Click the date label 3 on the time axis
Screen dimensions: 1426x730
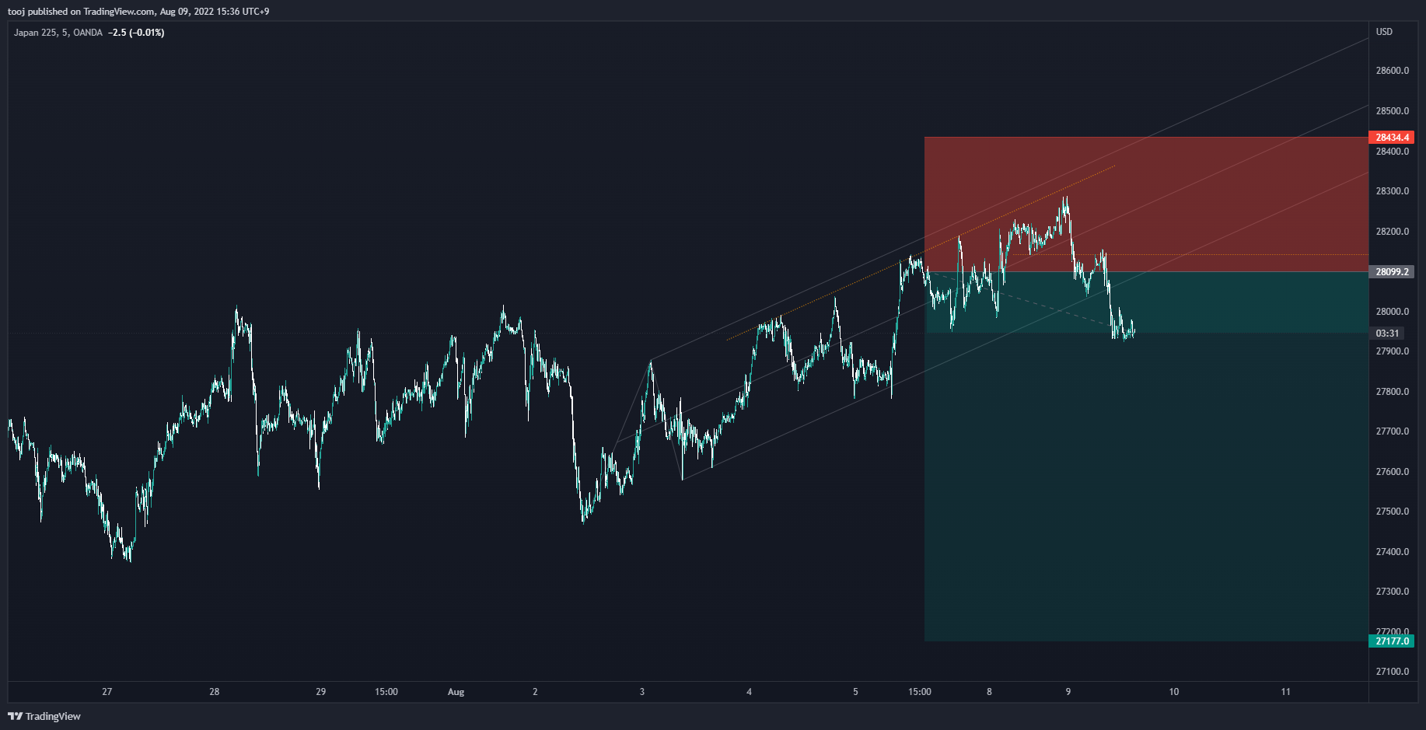click(642, 692)
